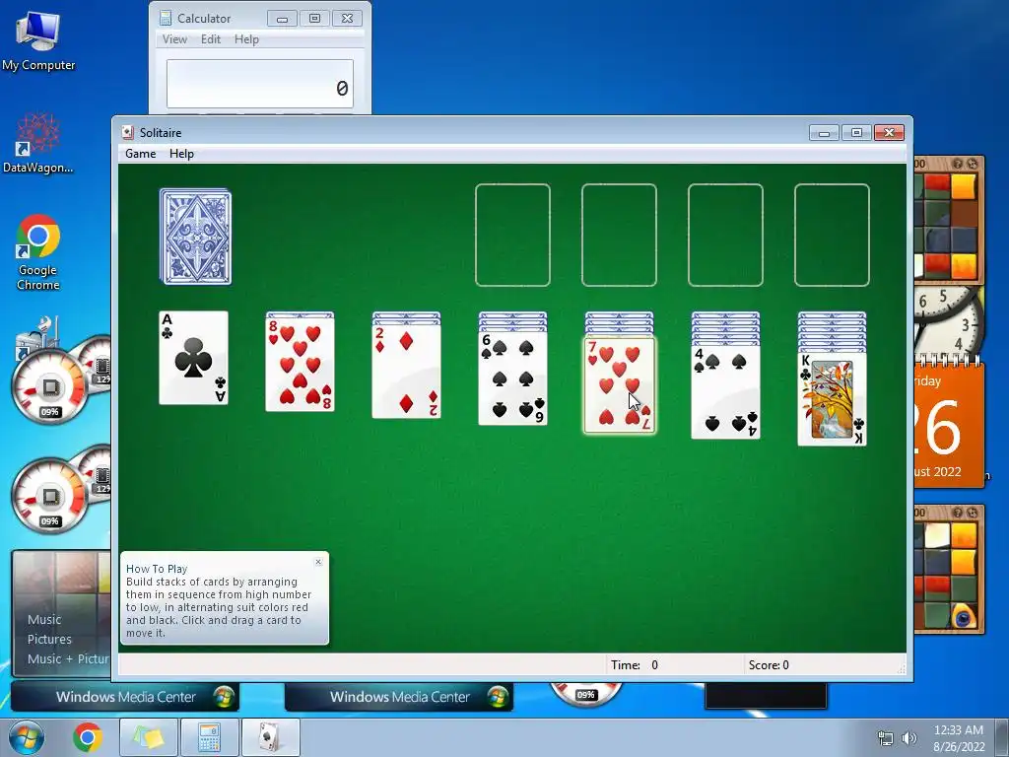Close the How To Play tip
This screenshot has width=1009, height=757.
(318, 562)
